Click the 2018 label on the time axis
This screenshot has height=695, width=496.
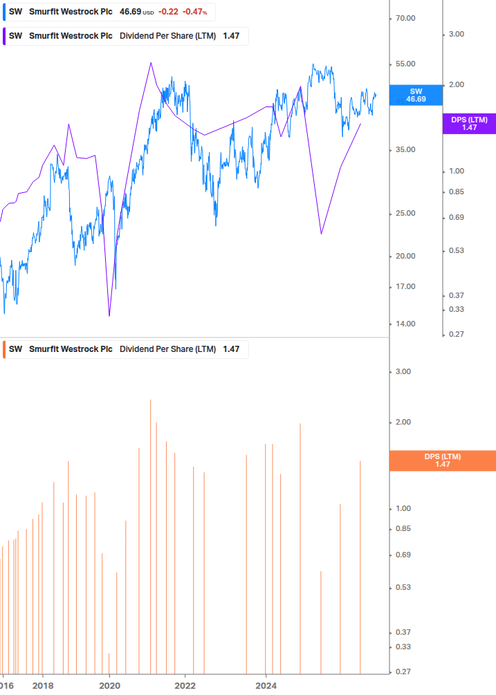pyautogui.click(x=43, y=686)
